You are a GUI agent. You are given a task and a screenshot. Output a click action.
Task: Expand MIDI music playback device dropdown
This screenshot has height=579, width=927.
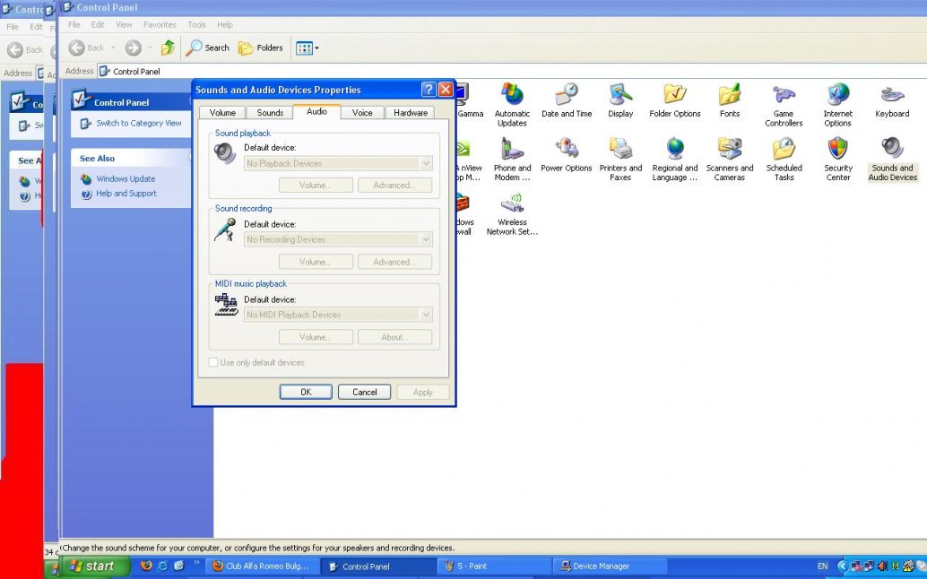(426, 315)
